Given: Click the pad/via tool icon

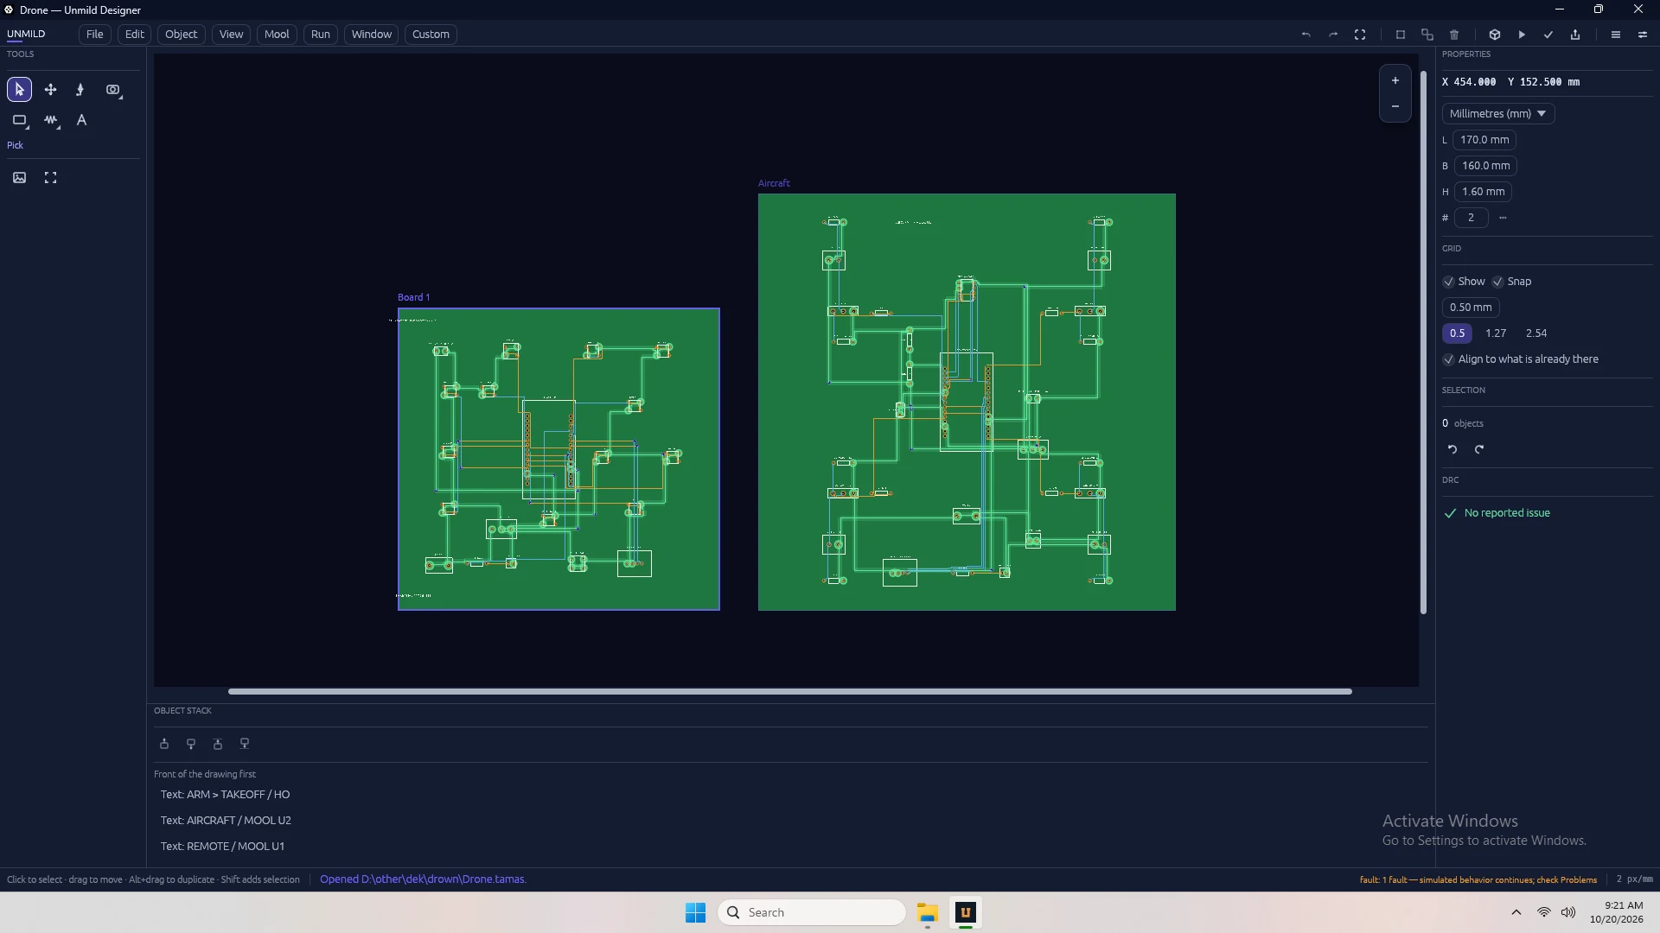Looking at the screenshot, I should tap(113, 90).
